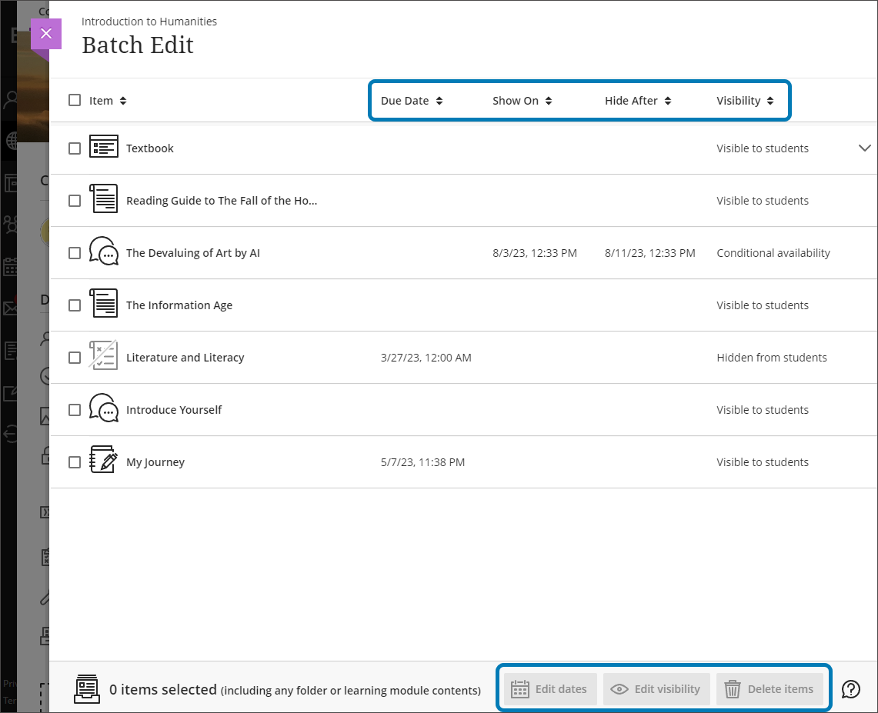
Task: Check the checkbox next to Textbook
Action: [74, 148]
